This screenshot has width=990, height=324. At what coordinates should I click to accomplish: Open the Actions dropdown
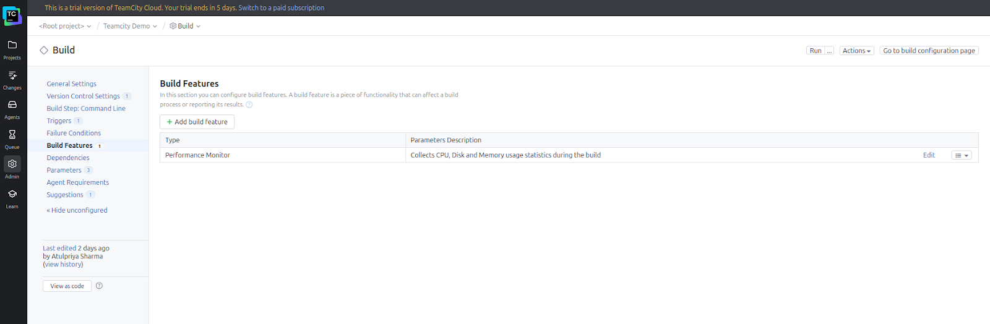point(856,51)
